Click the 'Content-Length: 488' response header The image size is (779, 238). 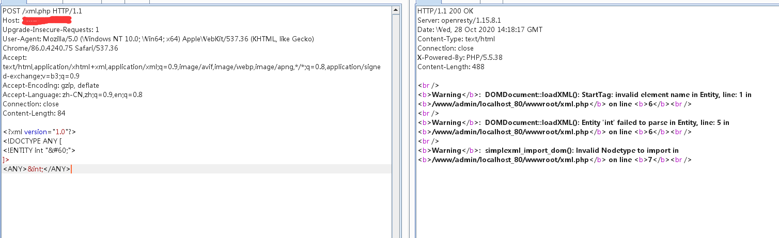click(x=451, y=67)
